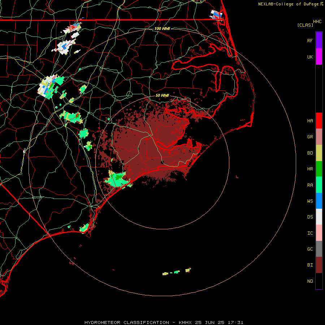The width and height of the screenshot is (325, 325).
Task: Click the HYDROMETEOR CLASSIFICATION caption
Action: pyautogui.click(x=127, y=322)
